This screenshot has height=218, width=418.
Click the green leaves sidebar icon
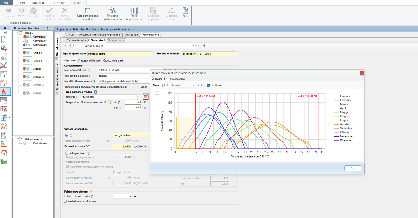[4, 161]
